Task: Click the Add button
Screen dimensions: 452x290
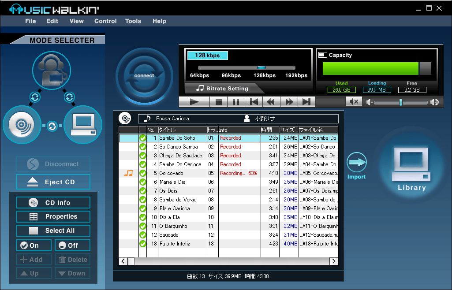Action: pyautogui.click(x=34, y=260)
